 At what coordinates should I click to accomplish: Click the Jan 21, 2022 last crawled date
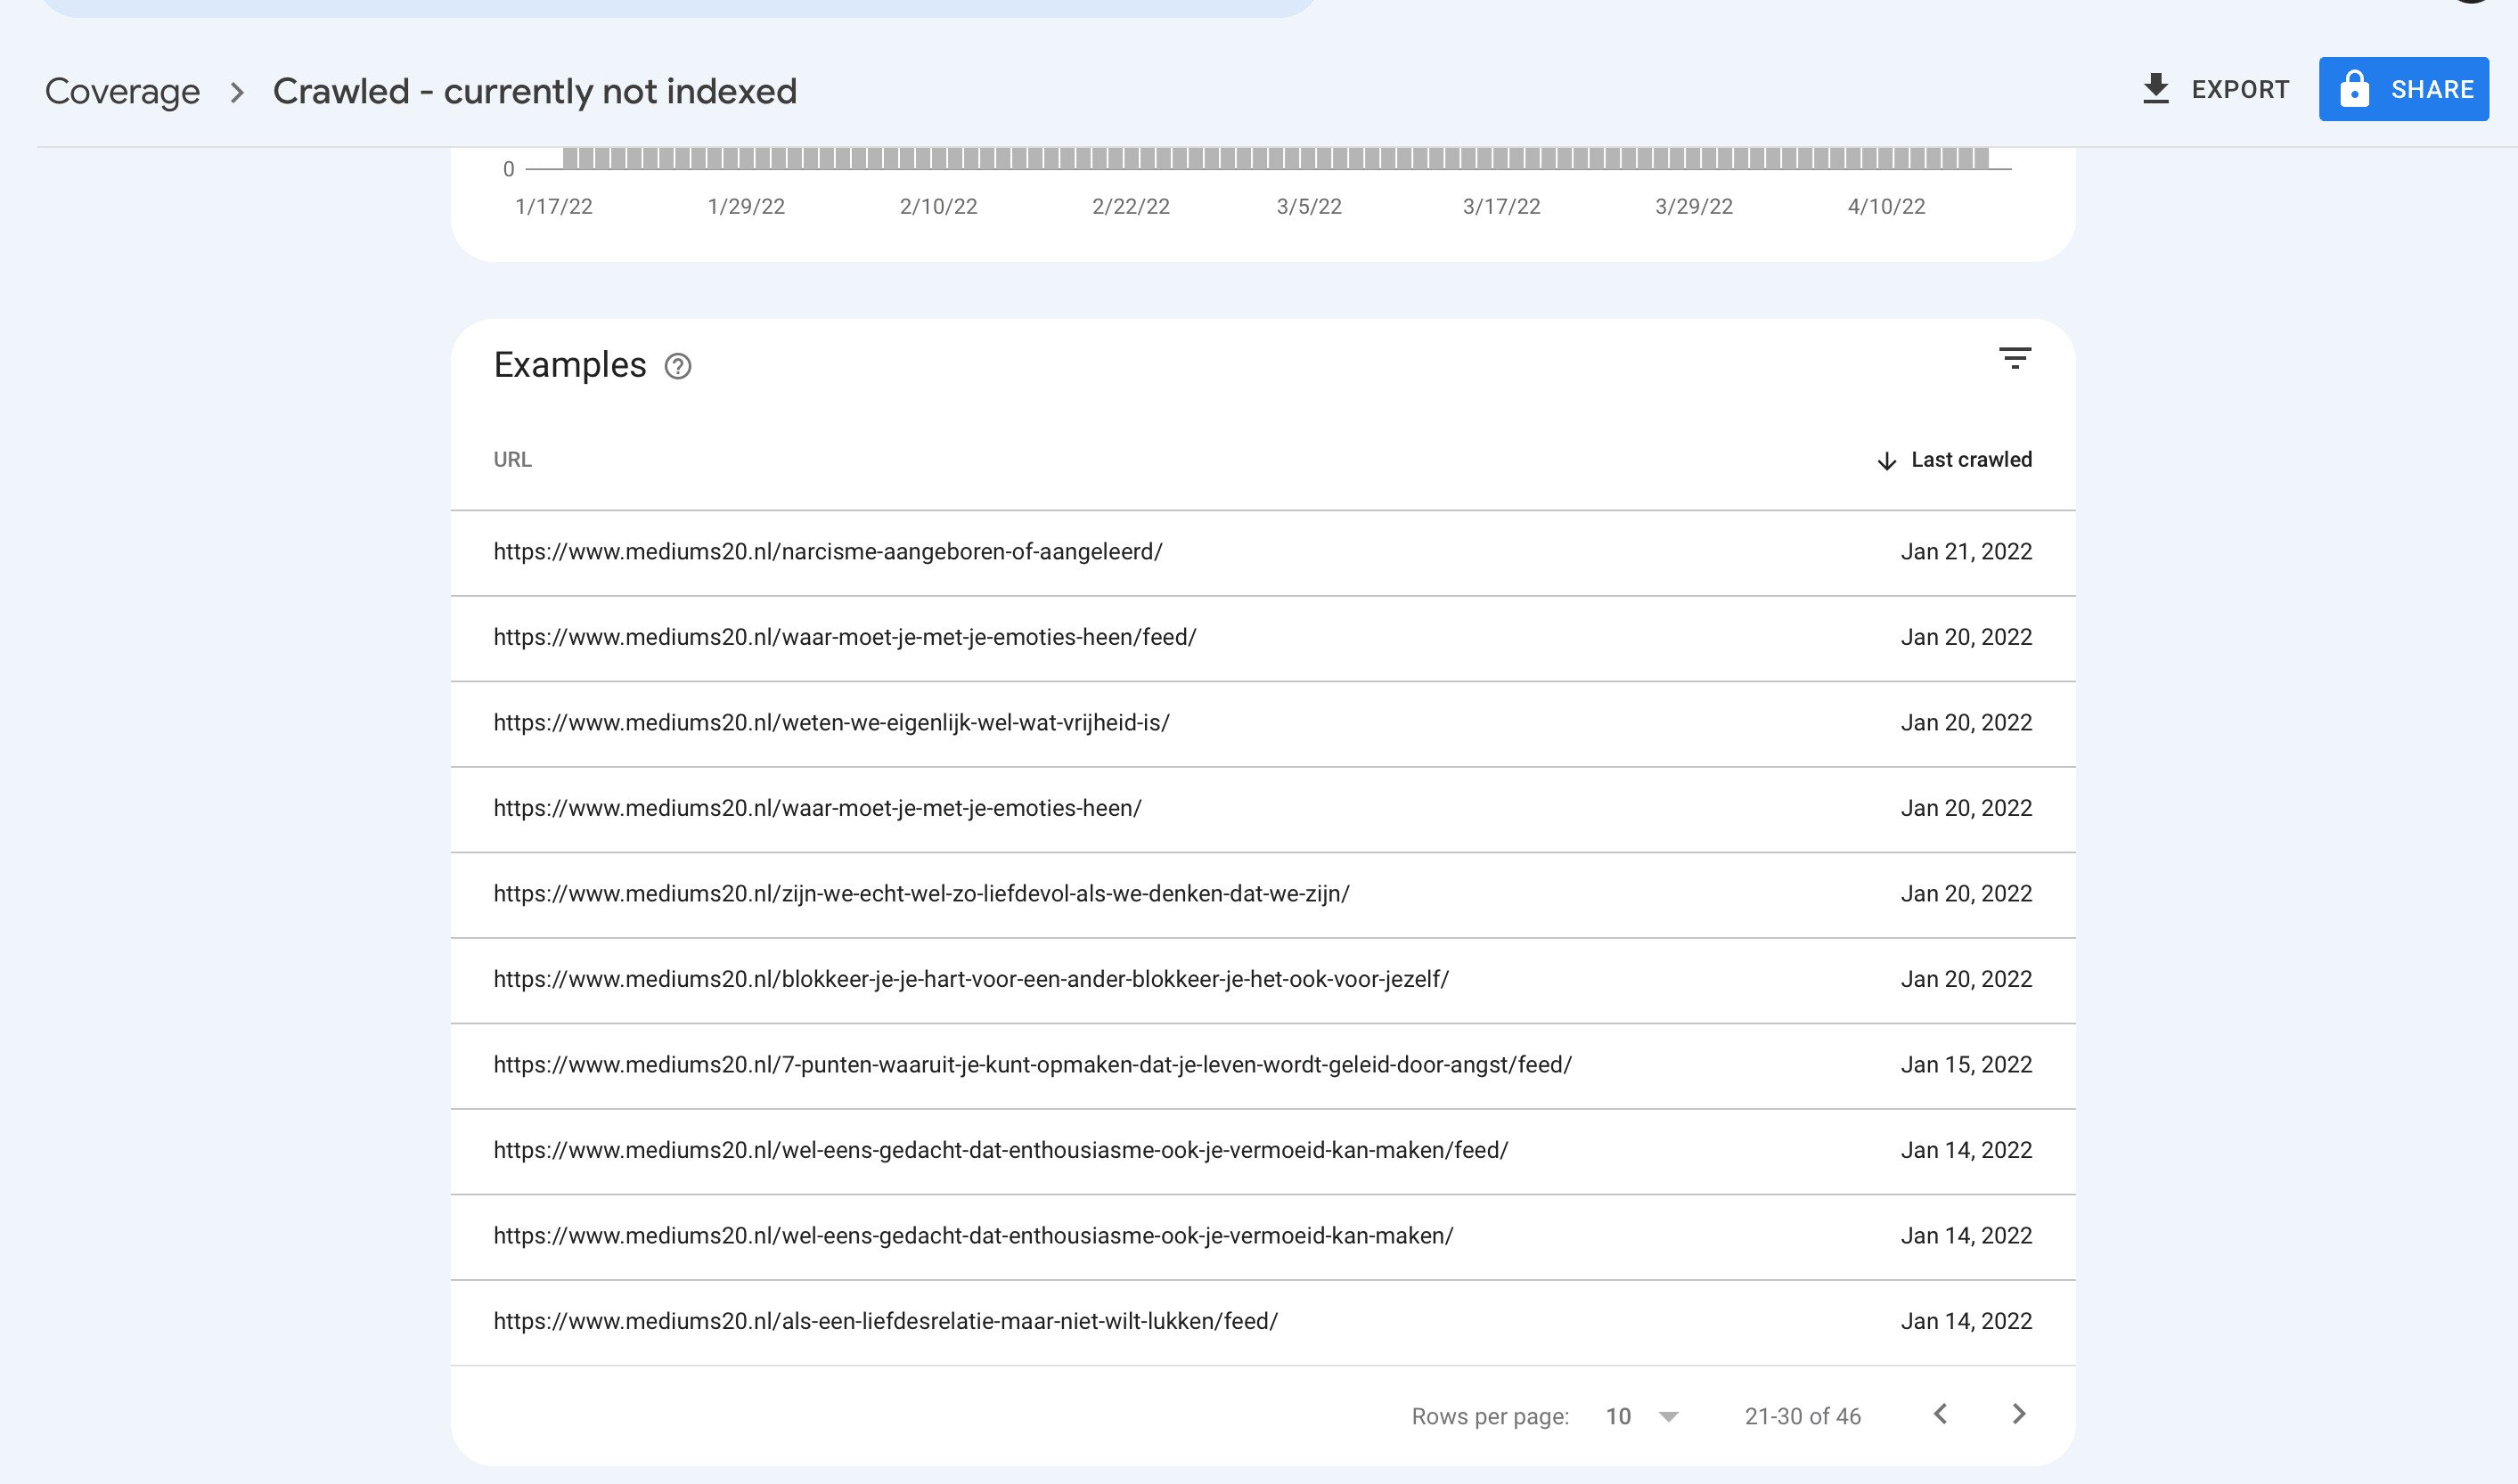1966,552
